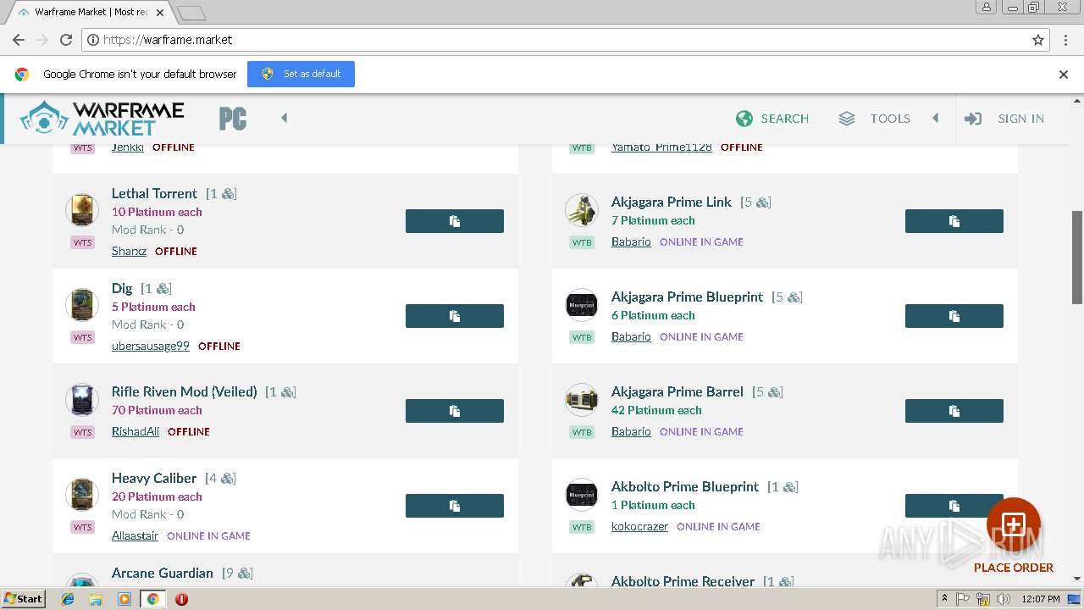Screen dimensions: 1084x610
Task: Open the Heavy Caliber item link
Action: click(x=154, y=478)
